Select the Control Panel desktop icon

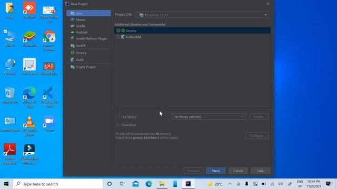point(9,124)
